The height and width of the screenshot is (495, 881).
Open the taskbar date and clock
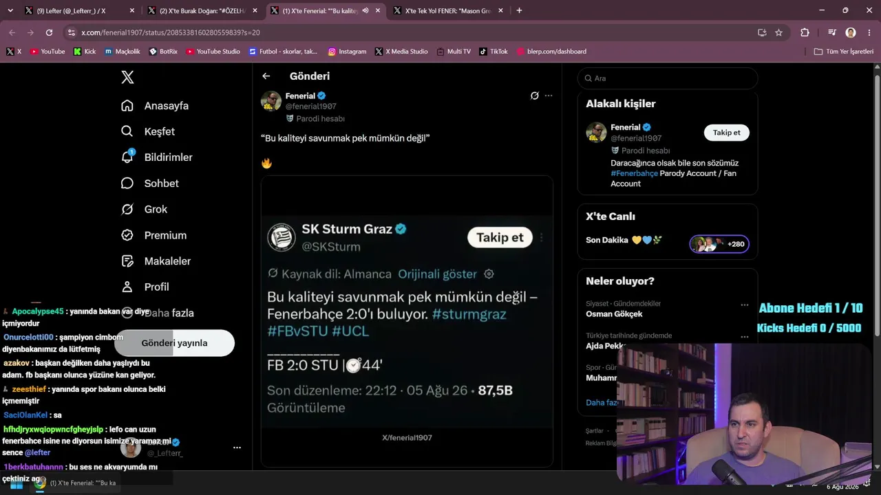(x=842, y=486)
